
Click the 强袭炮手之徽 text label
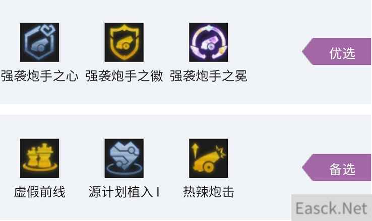click(x=124, y=76)
